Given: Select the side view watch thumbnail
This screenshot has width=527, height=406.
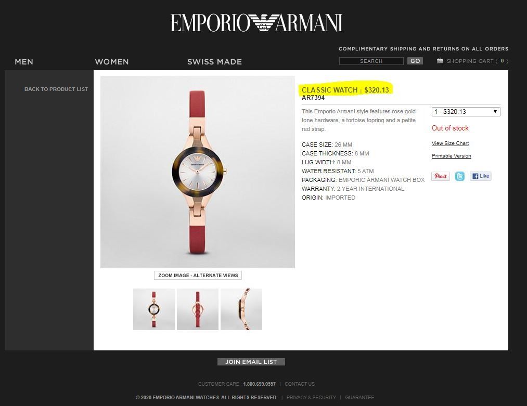Looking at the screenshot, I should point(241,309).
